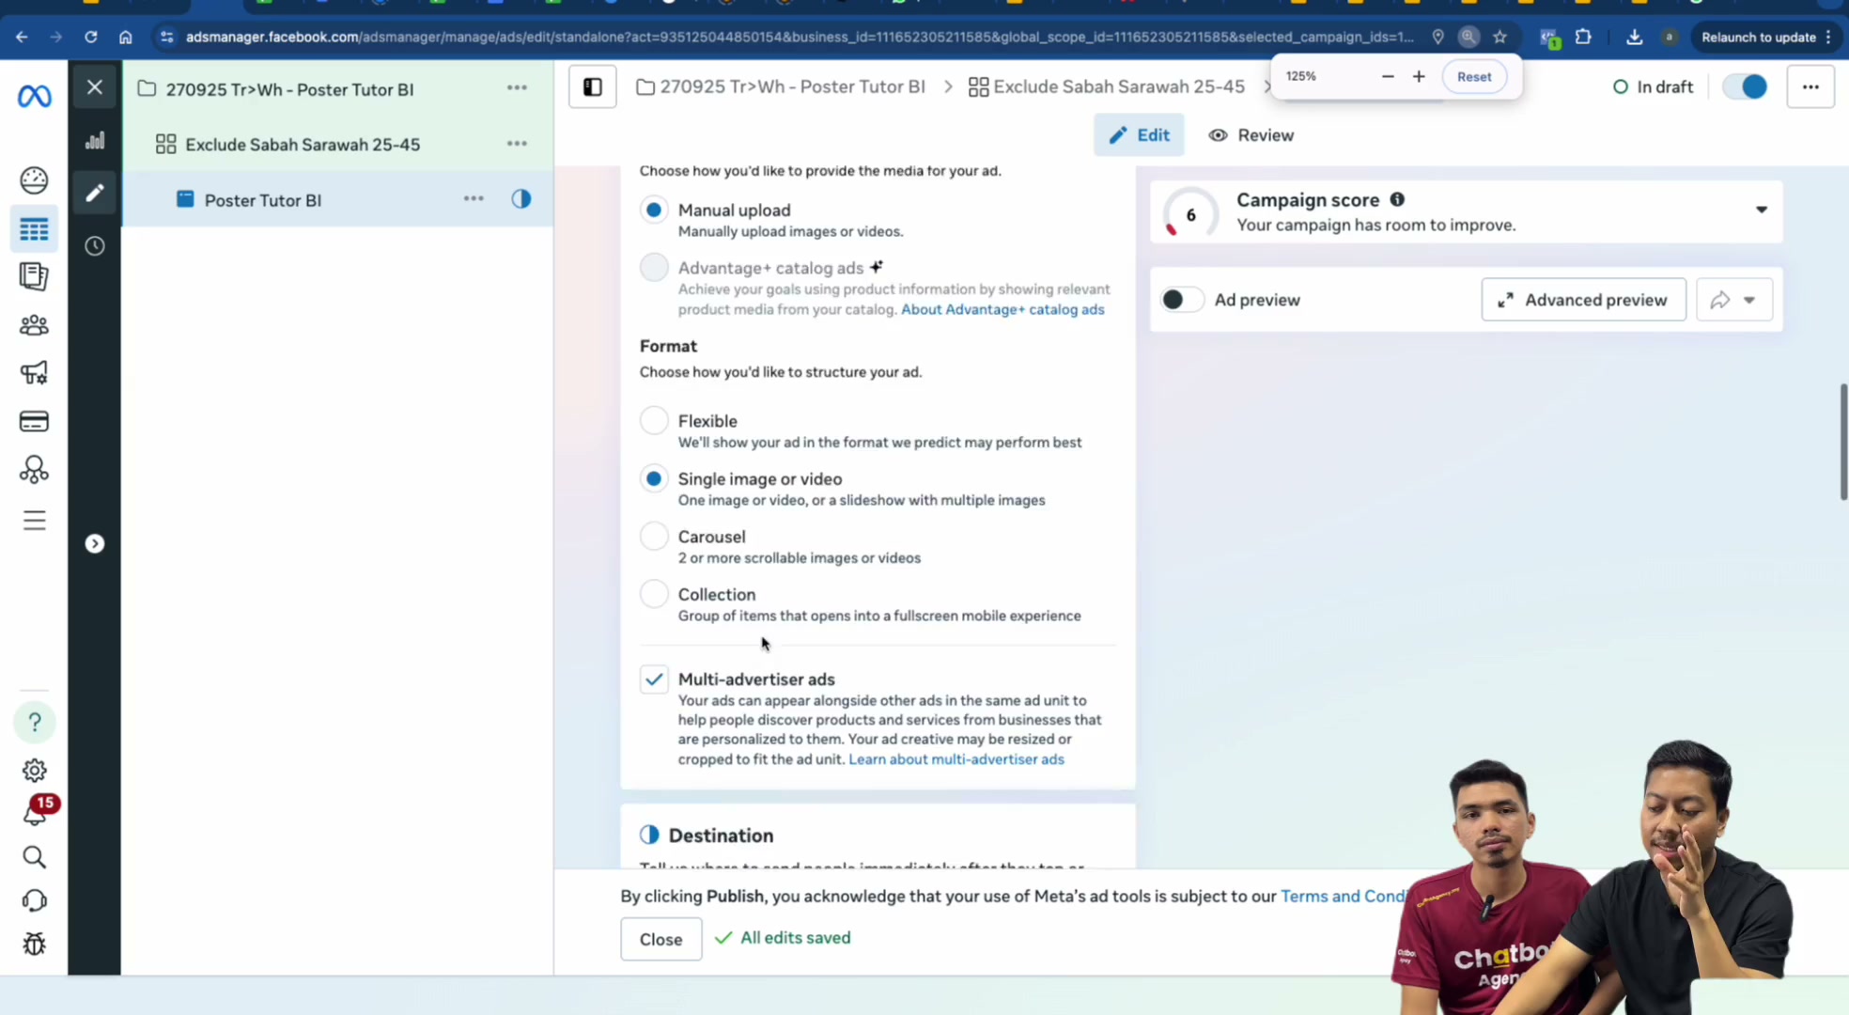The width and height of the screenshot is (1849, 1015).
Task: Open the Help question mark icon
Action: pyautogui.click(x=35, y=722)
